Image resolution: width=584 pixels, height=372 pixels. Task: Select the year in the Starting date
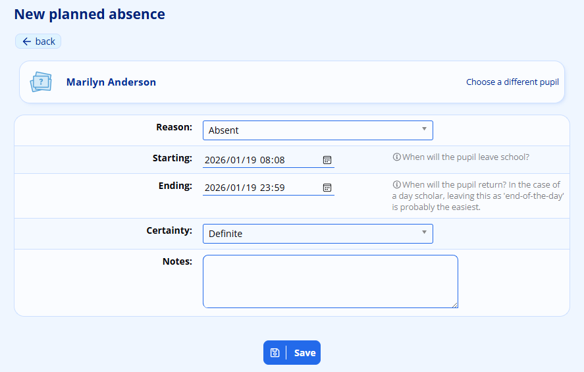[x=215, y=160]
